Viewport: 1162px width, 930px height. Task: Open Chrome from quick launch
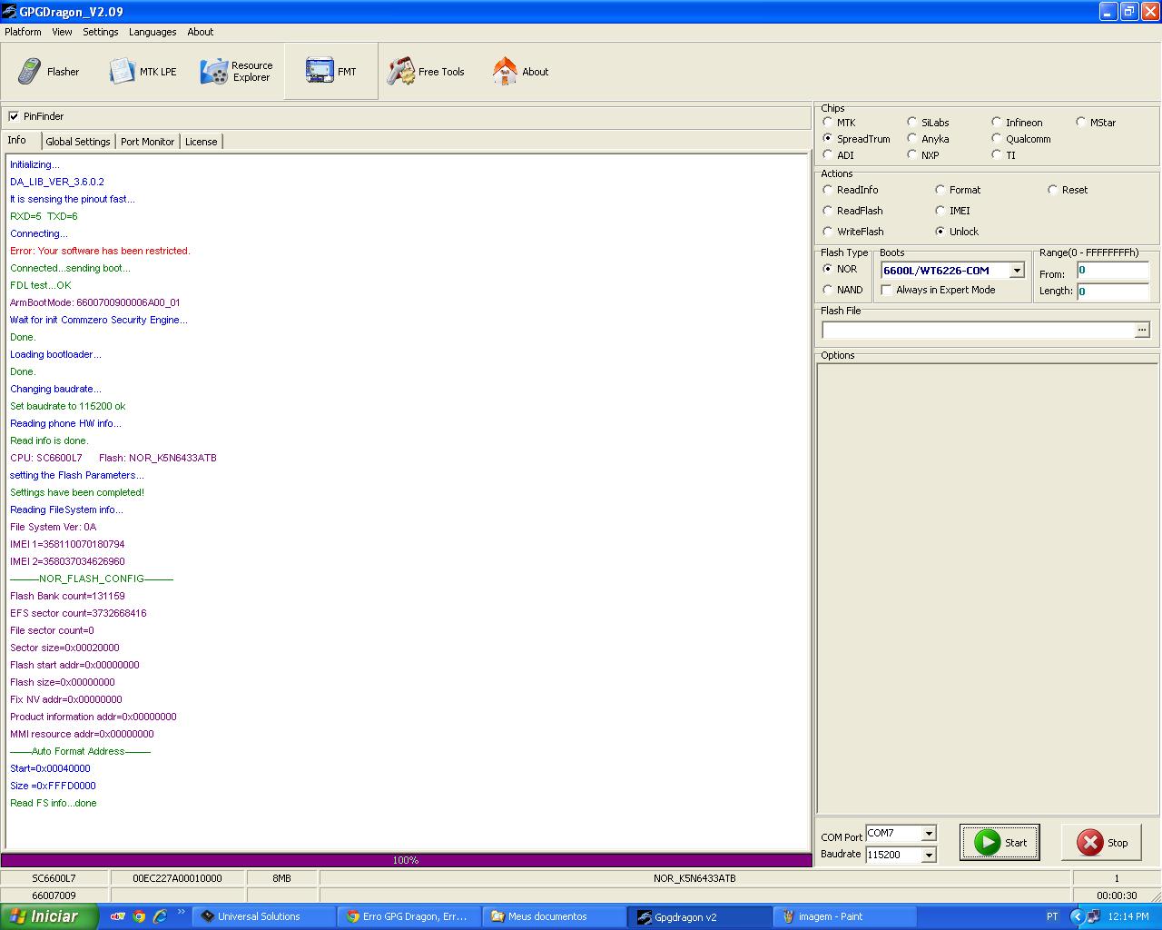pyautogui.click(x=139, y=916)
